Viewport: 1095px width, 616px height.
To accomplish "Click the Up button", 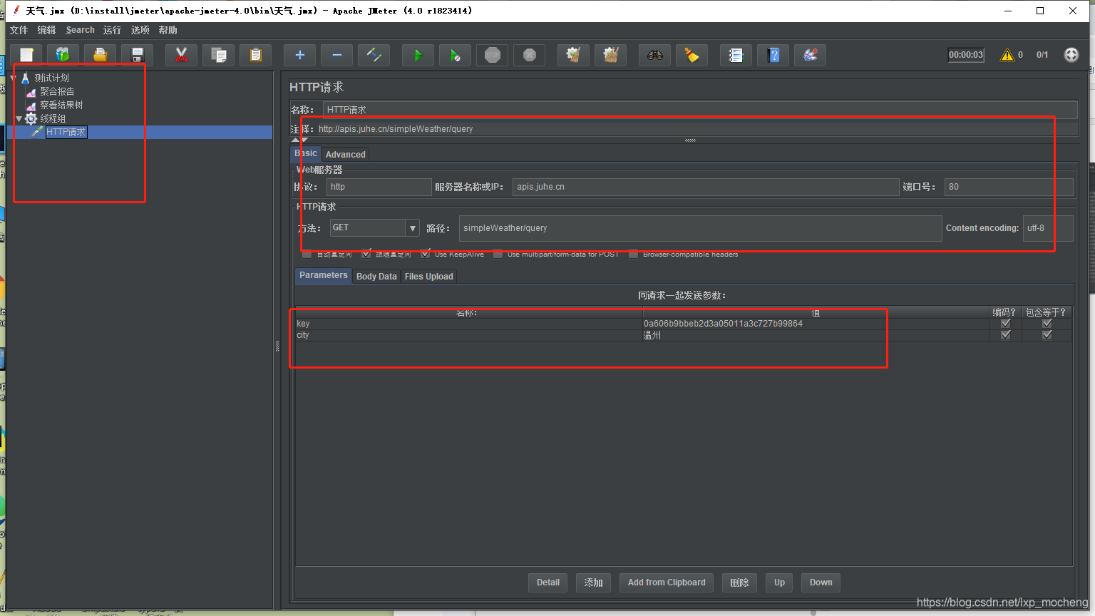I will 779,582.
